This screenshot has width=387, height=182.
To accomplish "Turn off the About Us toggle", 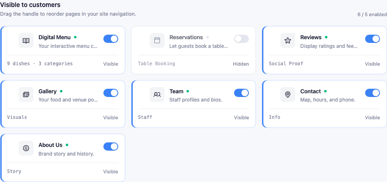I will click(x=110, y=147).
